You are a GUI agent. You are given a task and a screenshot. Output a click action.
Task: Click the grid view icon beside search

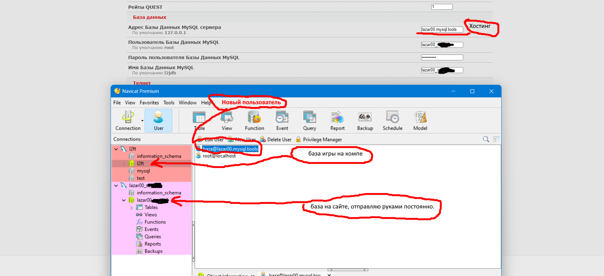(496, 139)
